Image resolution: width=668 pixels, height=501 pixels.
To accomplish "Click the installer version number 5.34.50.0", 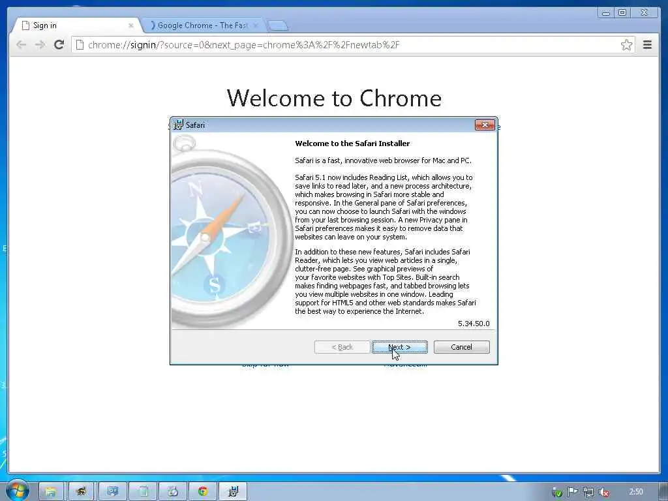I will 474,324.
